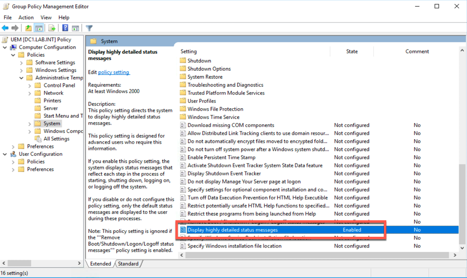Toggle the Show/Hide Action Pane icon
The width and height of the screenshot is (467, 278).
coord(75,28)
